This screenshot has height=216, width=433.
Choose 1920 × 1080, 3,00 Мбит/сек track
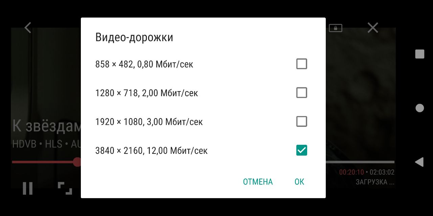(149, 122)
